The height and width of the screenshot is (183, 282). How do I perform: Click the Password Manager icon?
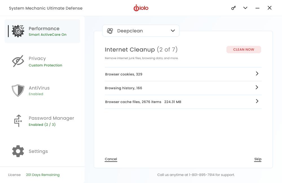[x=18, y=121]
